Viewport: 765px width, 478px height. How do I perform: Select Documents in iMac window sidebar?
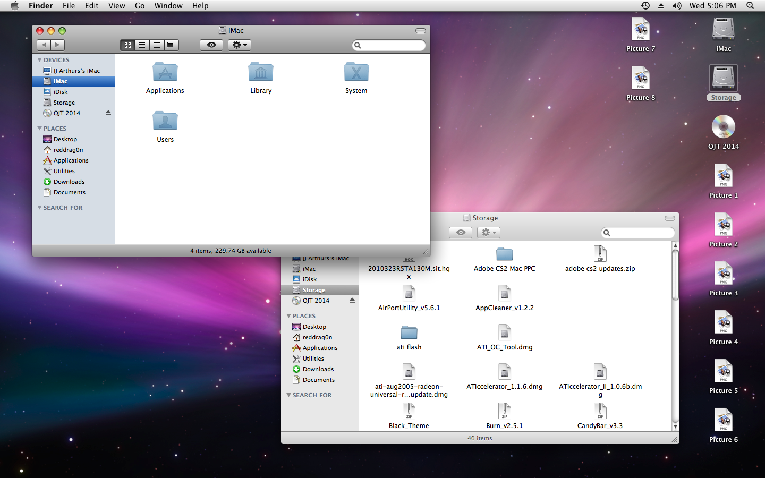tap(73, 192)
